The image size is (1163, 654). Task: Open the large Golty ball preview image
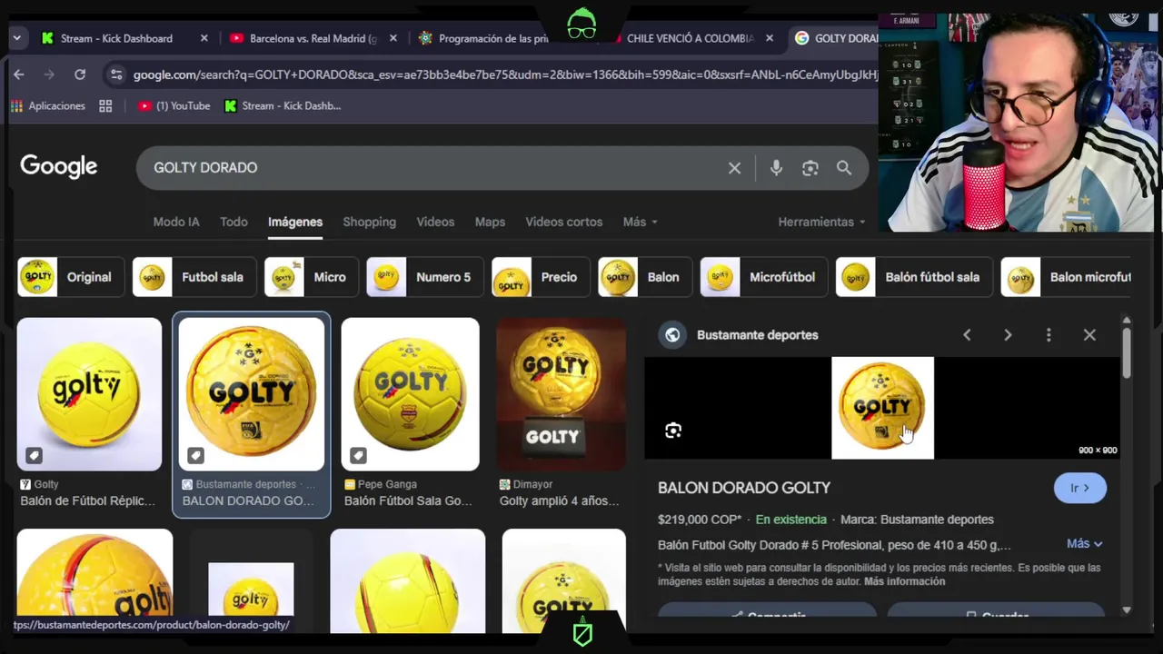[882, 408]
